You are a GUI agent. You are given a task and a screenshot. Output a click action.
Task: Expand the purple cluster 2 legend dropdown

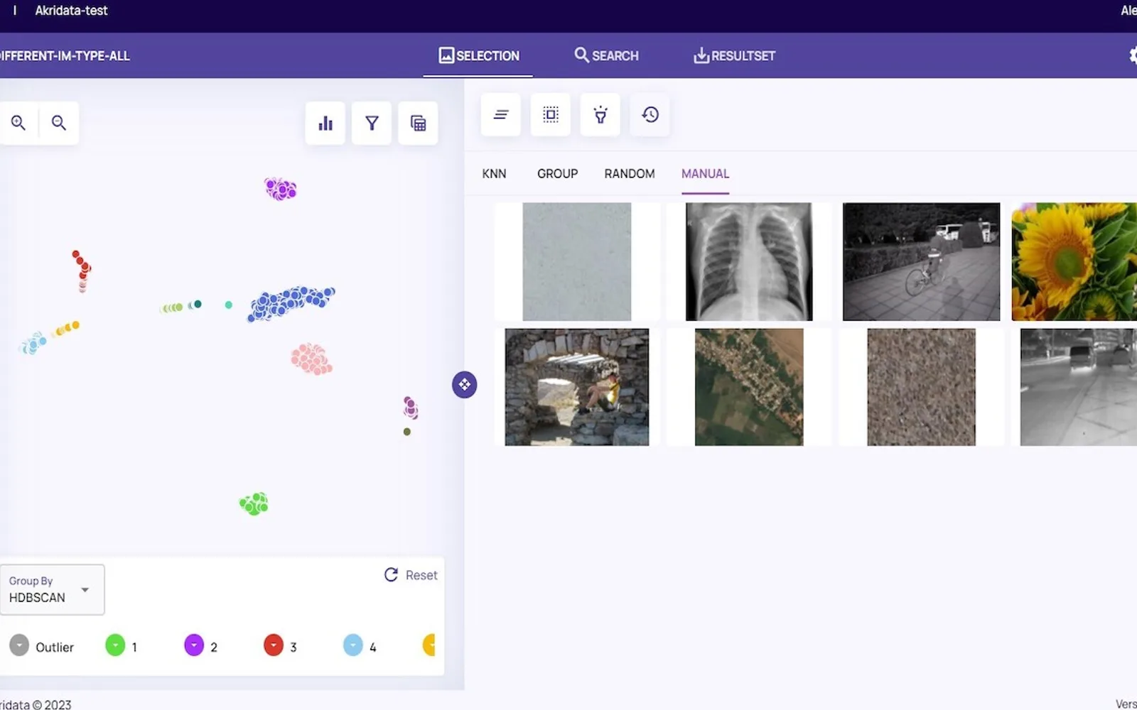[194, 645]
